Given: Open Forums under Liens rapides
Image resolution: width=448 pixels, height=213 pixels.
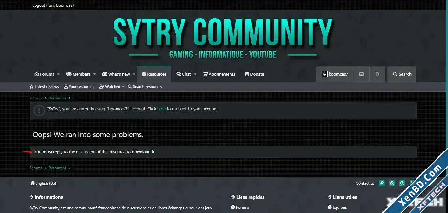Looking at the screenshot, I should (x=240, y=207).
